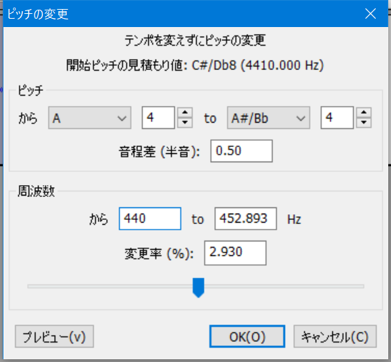The height and width of the screenshot is (362, 391).
Task: Click the Hz unit label
Action: (294, 219)
